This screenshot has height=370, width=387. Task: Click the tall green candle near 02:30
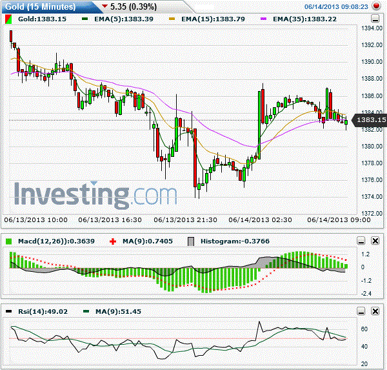point(259,125)
